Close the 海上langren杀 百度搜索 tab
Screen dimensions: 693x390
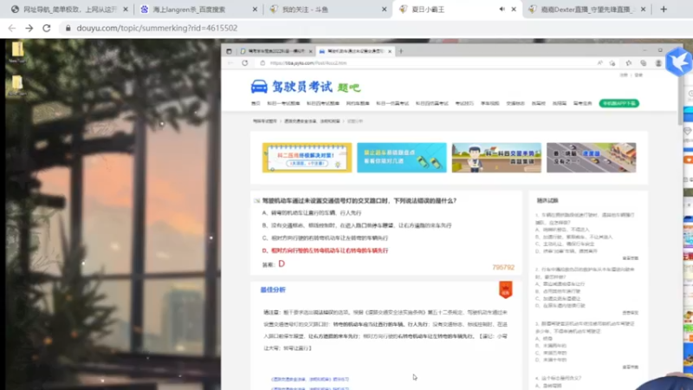[255, 9]
